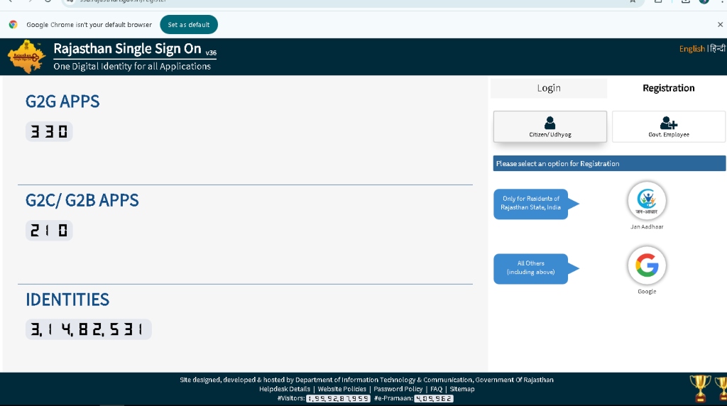The width and height of the screenshot is (727, 406).
Task: Click 'Only for Residents of Rajasthan State' label
Action: click(x=531, y=203)
